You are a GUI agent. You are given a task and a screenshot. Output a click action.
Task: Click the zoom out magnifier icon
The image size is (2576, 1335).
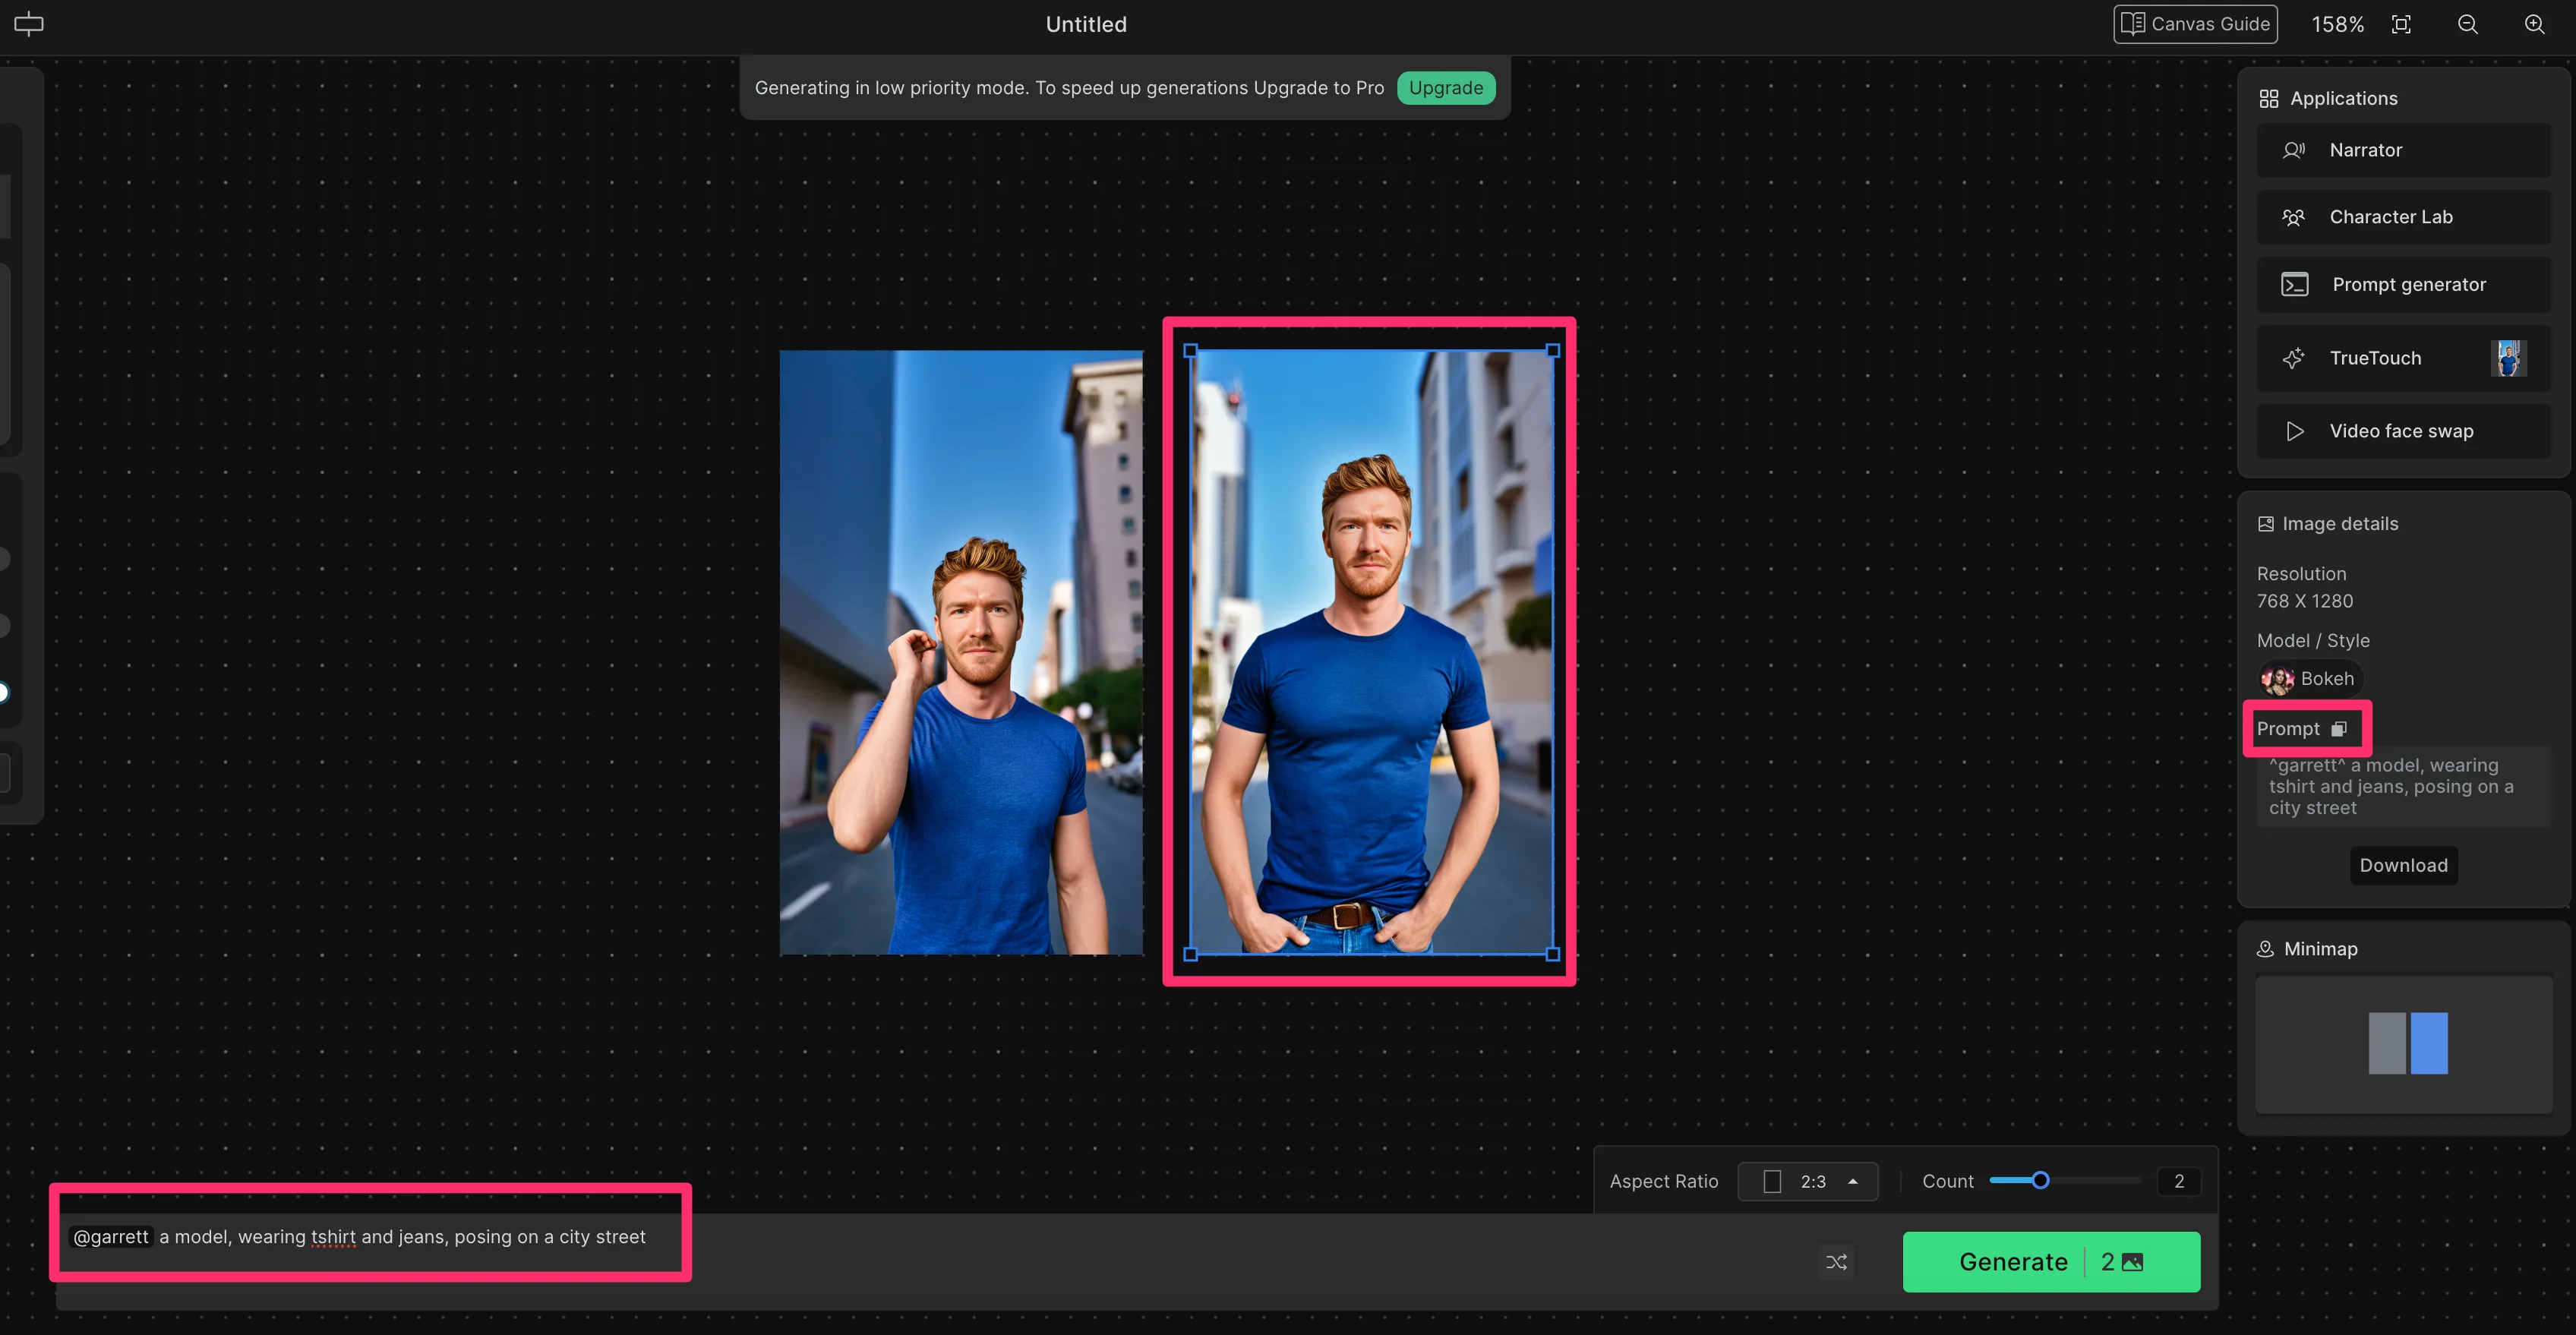[2467, 24]
